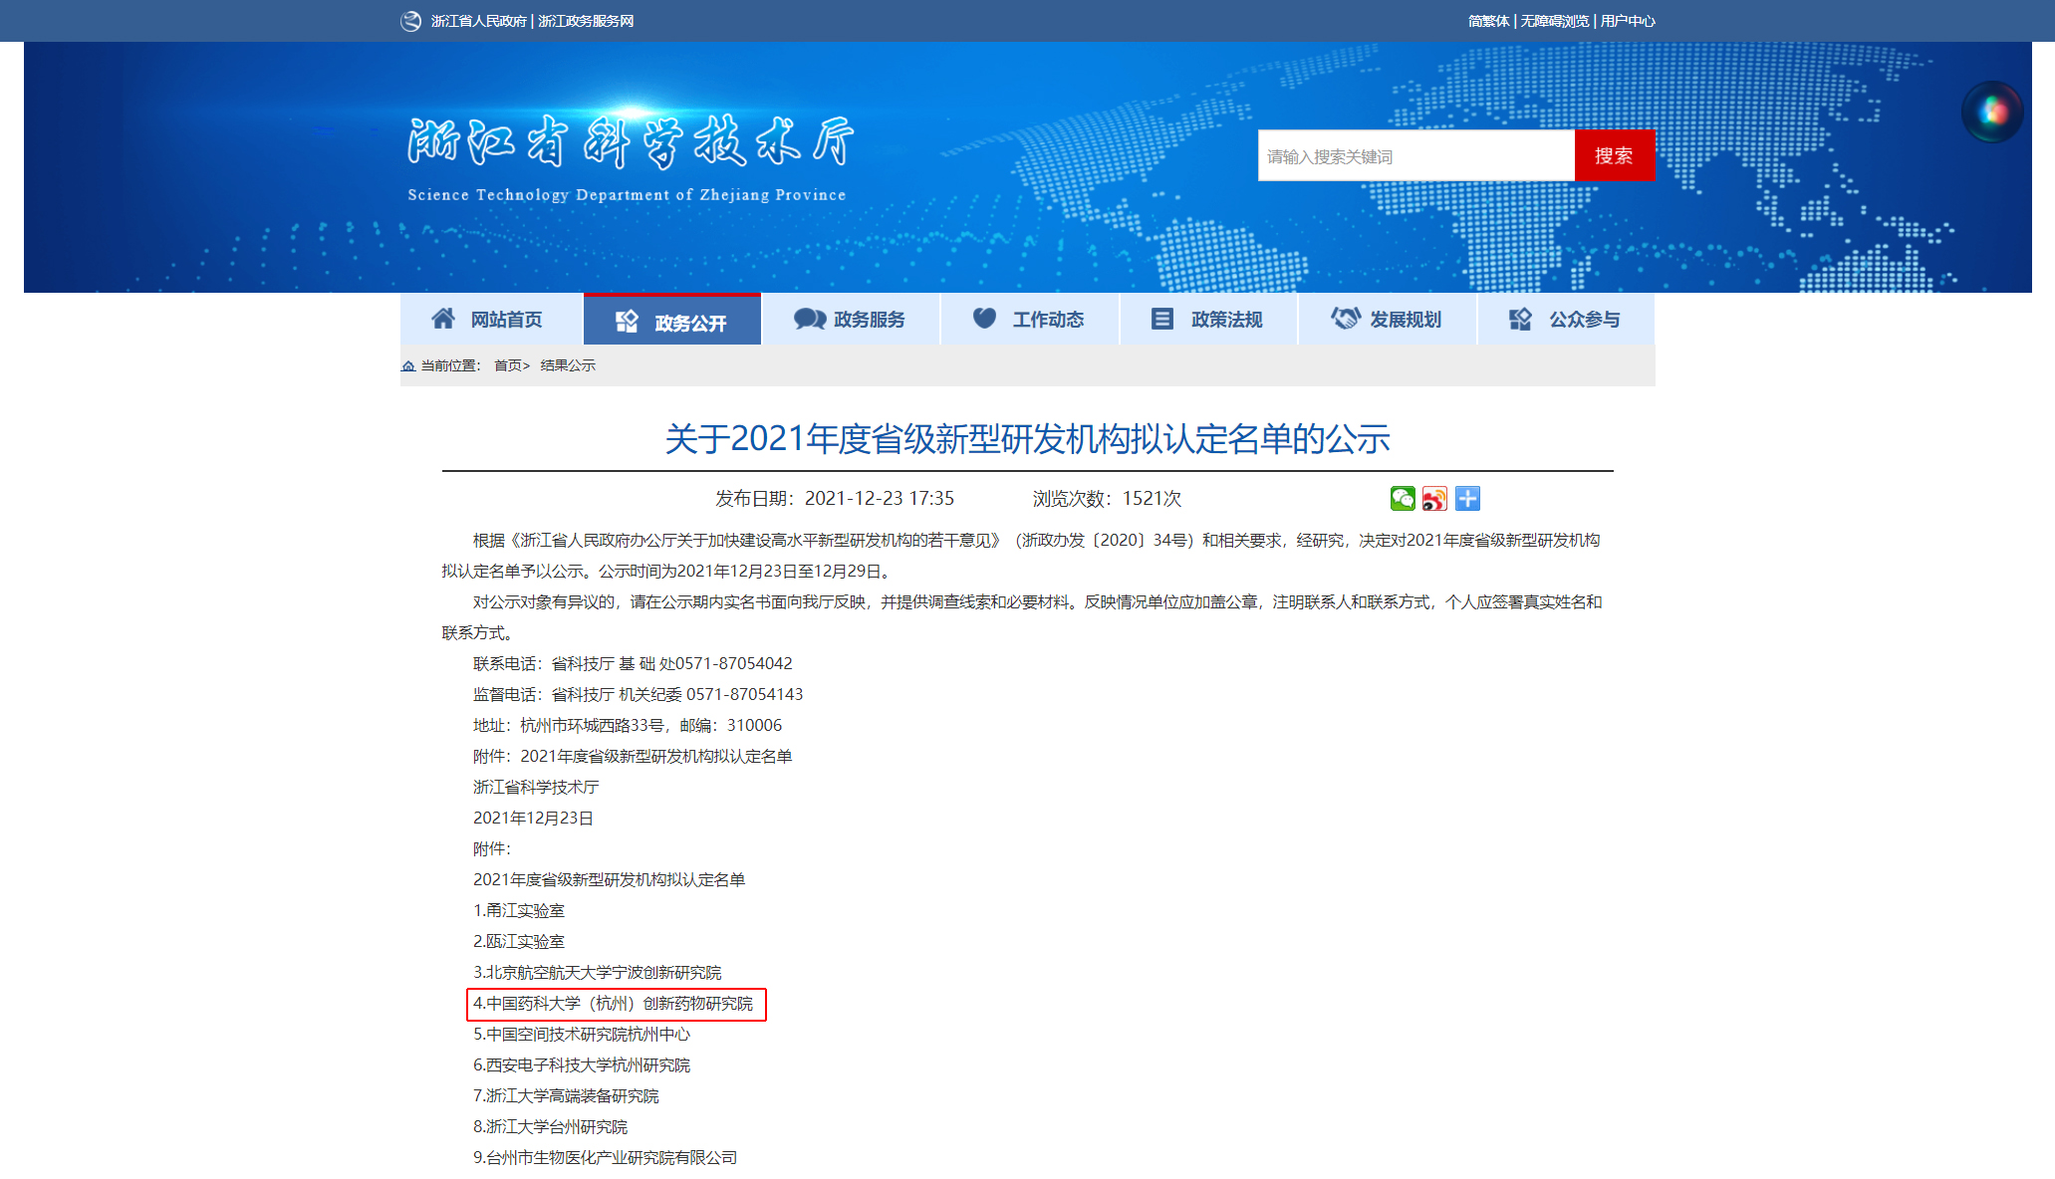Image resolution: width=2055 pixels, height=1179 pixels.
Task: Click the document icon in 政策法规
Action: 1161,319
